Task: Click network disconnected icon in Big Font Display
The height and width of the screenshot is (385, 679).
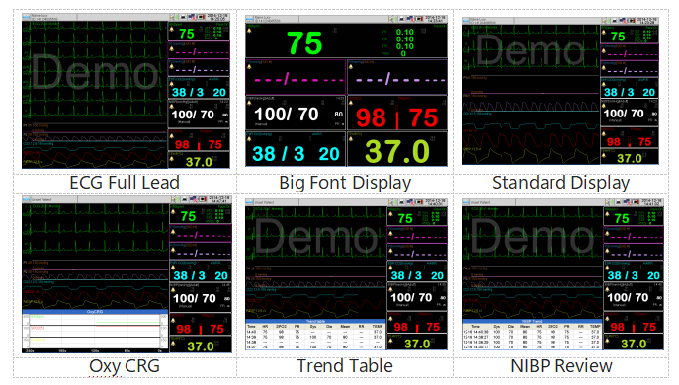Action: click(410, 19)
